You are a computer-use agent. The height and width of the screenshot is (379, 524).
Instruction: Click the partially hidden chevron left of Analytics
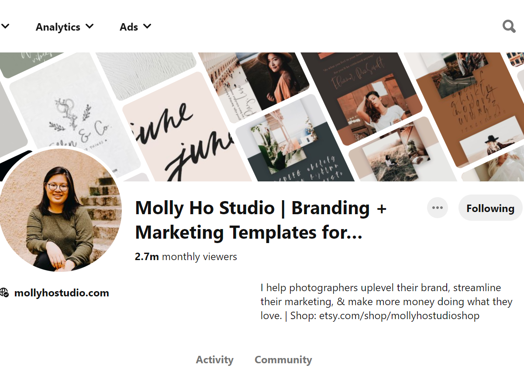click(x=4, y=27)
